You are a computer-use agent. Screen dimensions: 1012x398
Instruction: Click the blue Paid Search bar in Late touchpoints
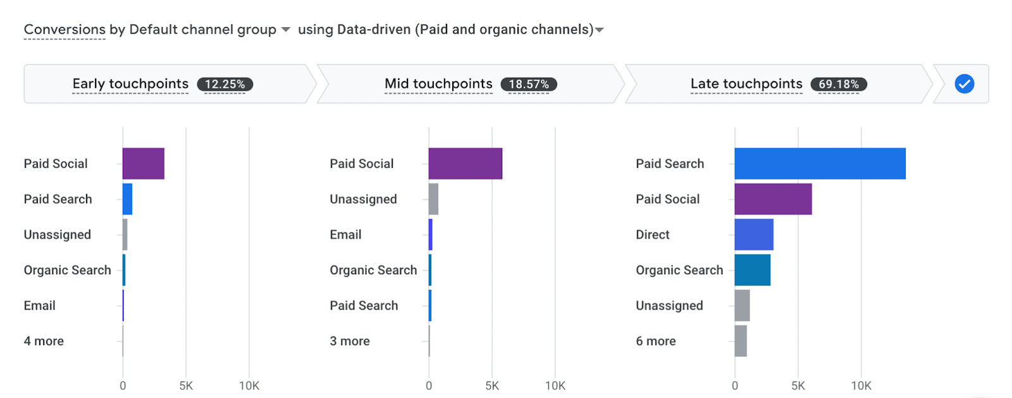tap(820, 164)
